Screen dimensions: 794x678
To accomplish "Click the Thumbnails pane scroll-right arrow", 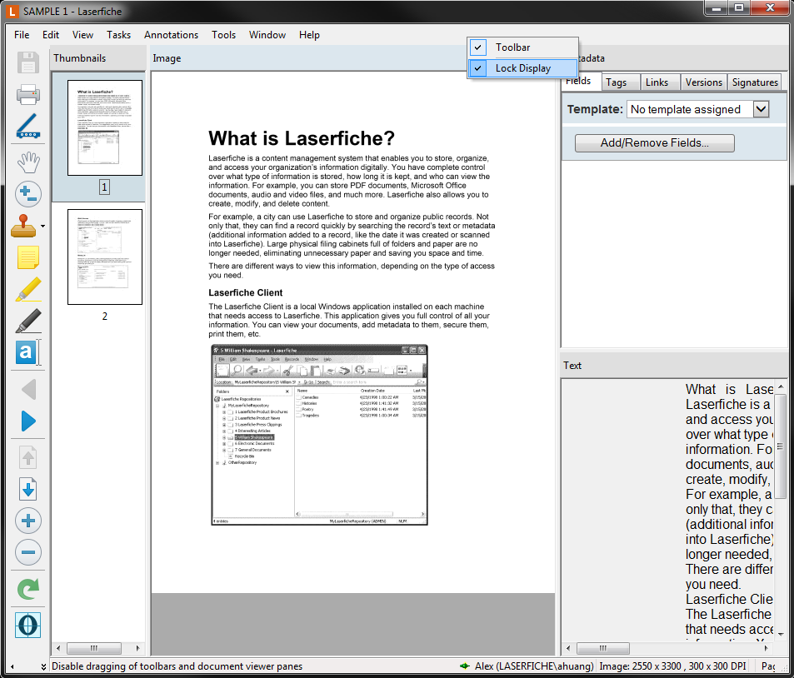I will [x=137, y=648].
